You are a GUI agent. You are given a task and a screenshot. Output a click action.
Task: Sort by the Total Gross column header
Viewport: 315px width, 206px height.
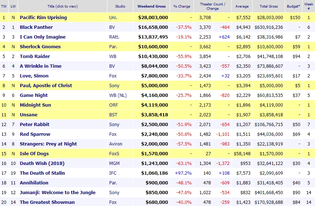click(x=269, y=6)
